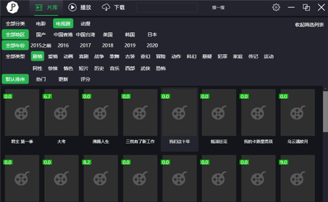The height and width of the screenshot is (202, 328).
Task: Sort by 默认排序 default order
Action: coord(15,79)
